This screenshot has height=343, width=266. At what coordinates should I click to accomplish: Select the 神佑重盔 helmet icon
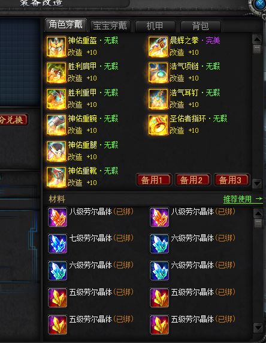click(x=56, y=47)
